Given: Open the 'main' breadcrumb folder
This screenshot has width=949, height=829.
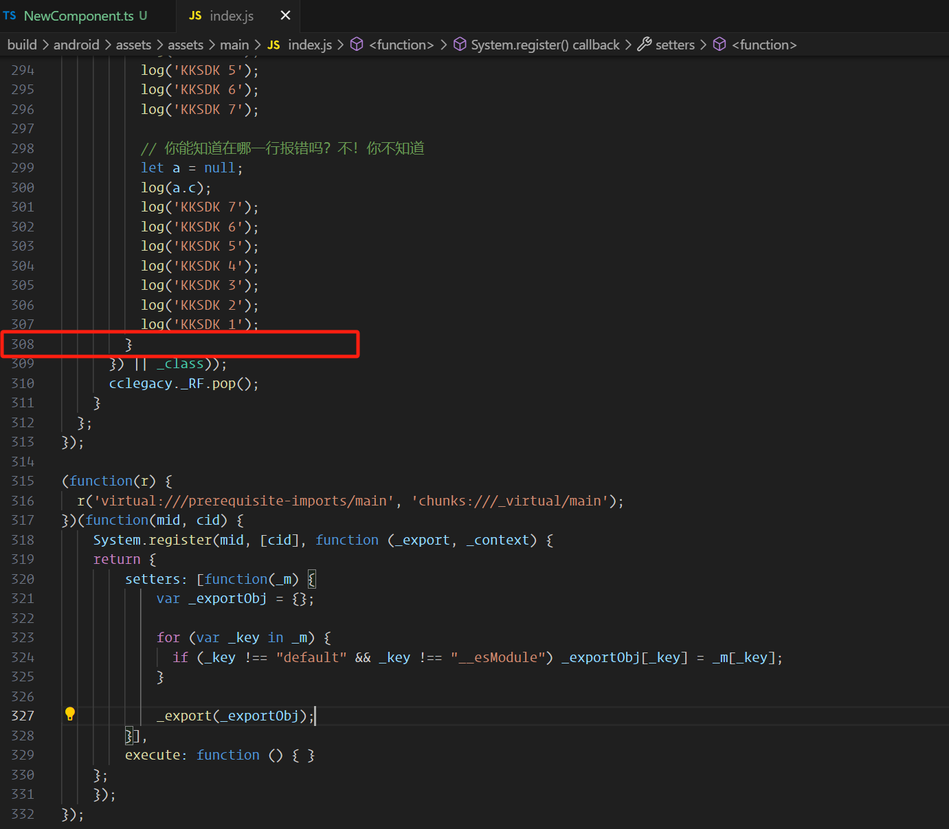Looking at the screenshot, I should tap(234, 45).
